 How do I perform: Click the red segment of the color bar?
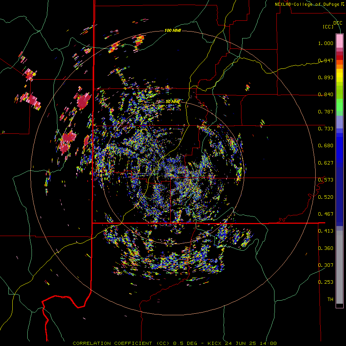pyautogui.click(x=339, y=58)
